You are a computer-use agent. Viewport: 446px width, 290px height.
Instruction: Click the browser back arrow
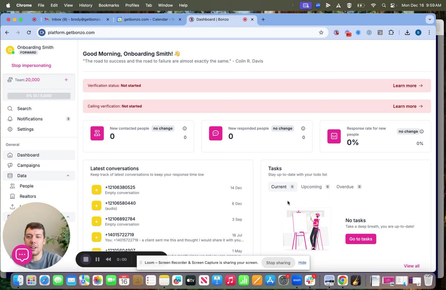tap(7, 32)
